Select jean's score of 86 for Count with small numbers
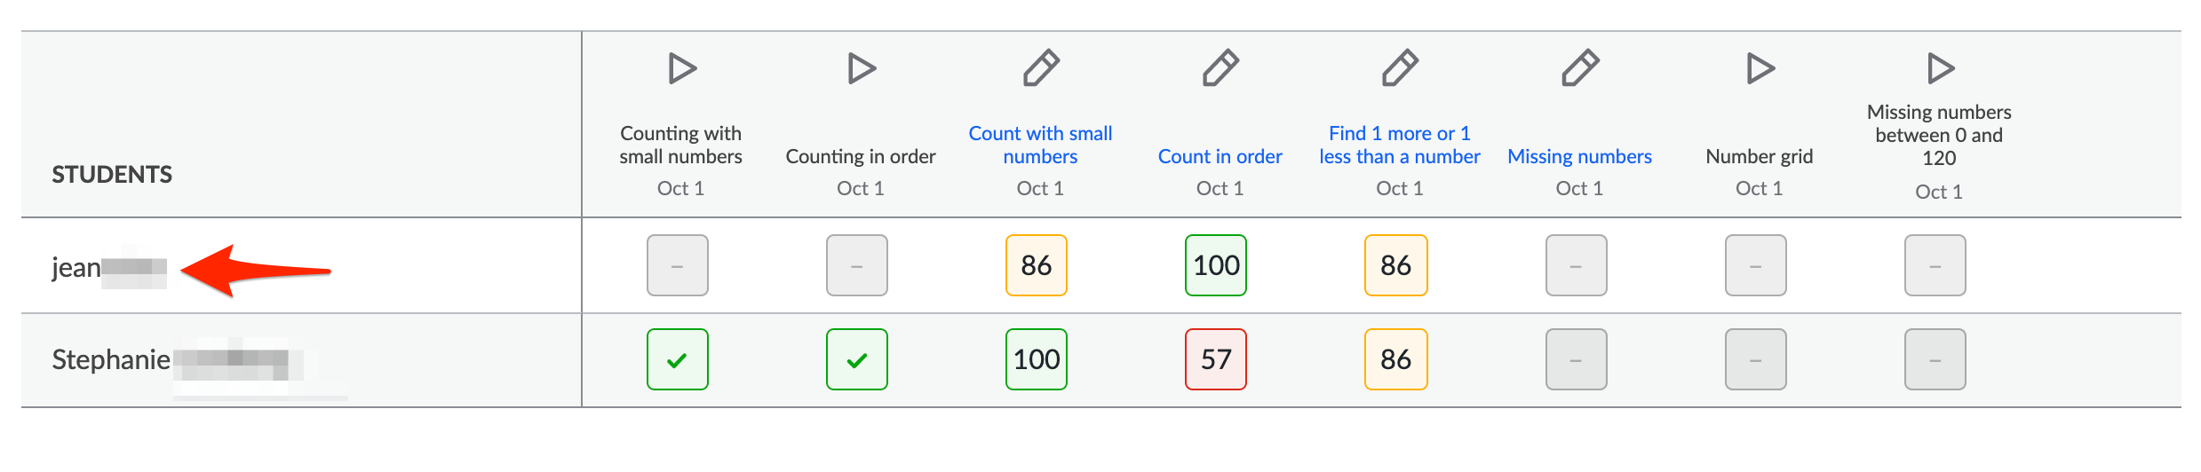Viewport: 2201px width, 472px height. [x=1037, y=265]
